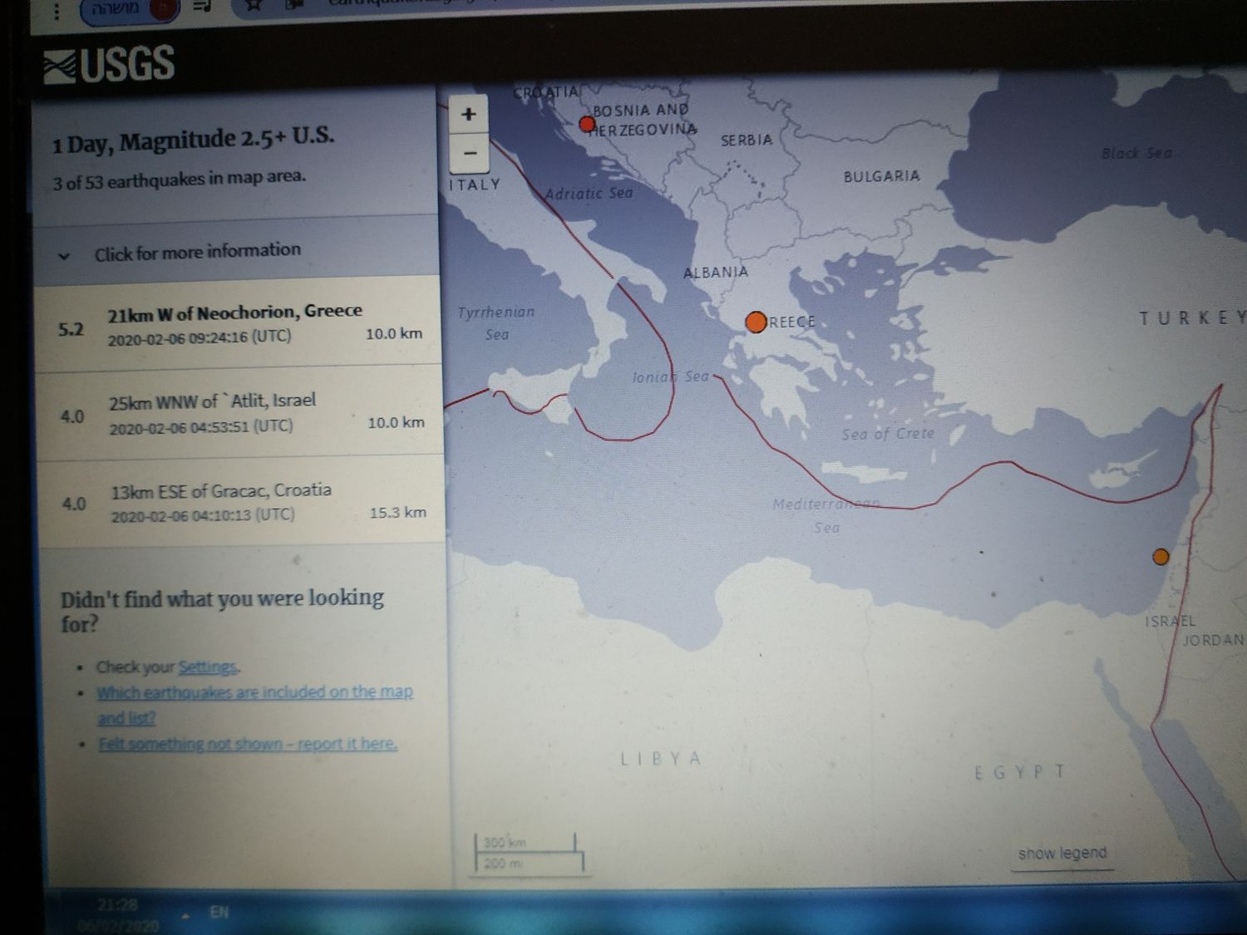Select the Greece earthquake marker on map

[756, 322]
